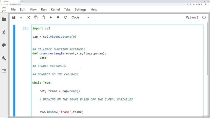210x118 pixels.
Task: Click the ret, frame = cap.read() line
Action: tap(60, 91)
